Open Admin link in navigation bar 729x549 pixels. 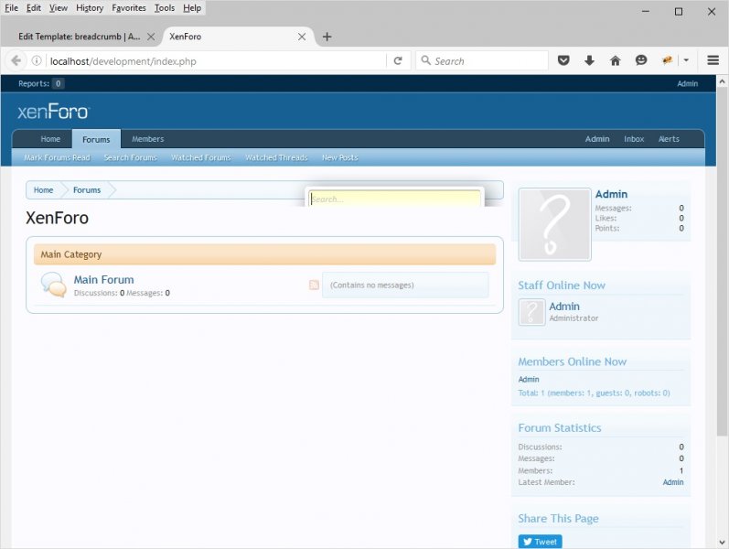(597, 139)
